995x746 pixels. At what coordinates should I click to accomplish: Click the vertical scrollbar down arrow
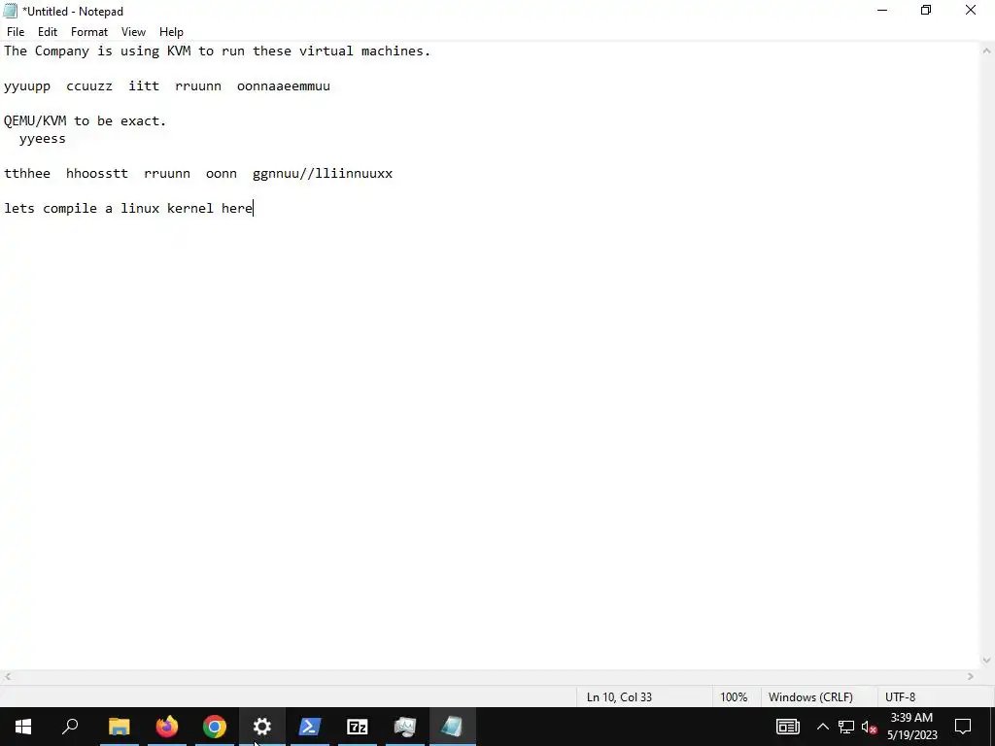click(987, 661)
